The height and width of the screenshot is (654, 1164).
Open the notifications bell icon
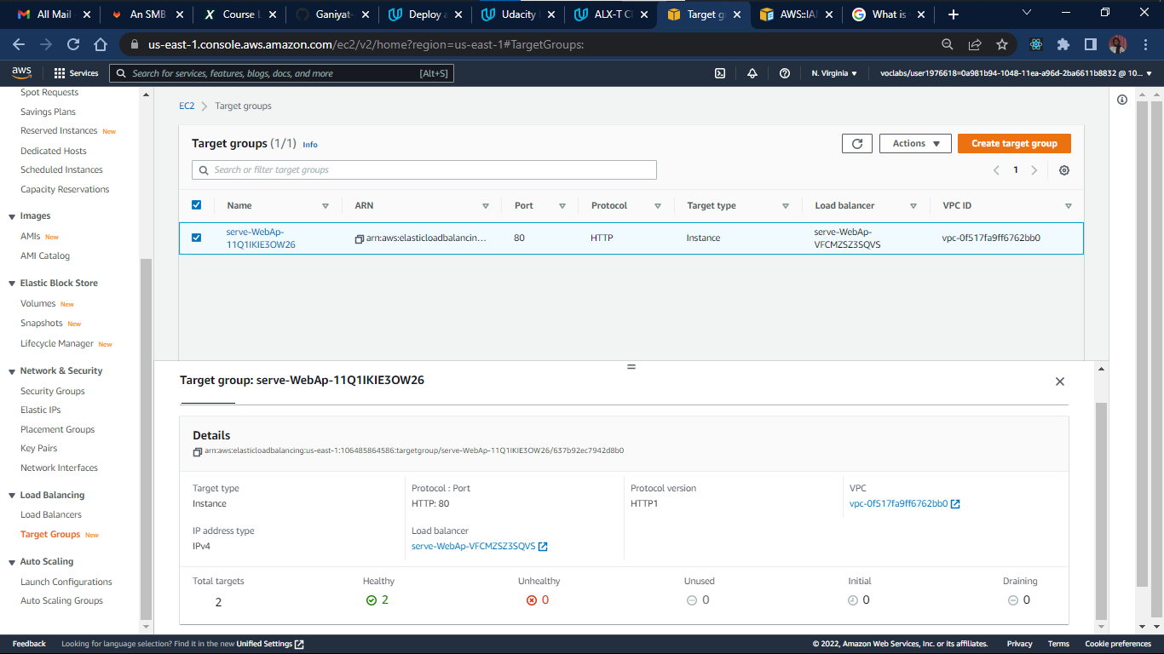[752, 73]
